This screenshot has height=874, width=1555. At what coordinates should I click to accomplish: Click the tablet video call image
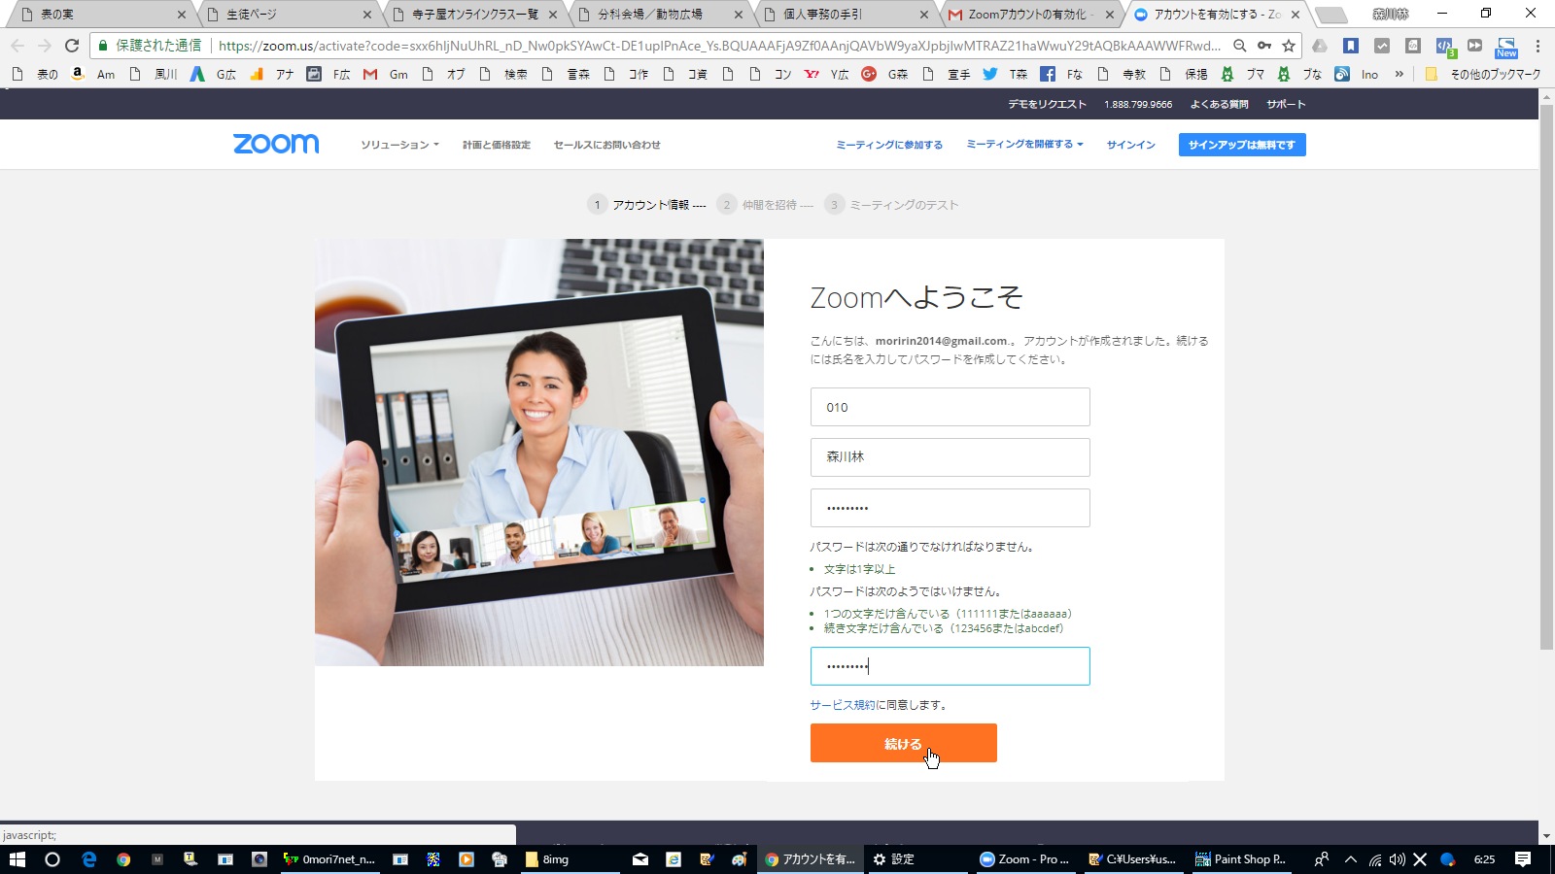[x=539, y=452]
